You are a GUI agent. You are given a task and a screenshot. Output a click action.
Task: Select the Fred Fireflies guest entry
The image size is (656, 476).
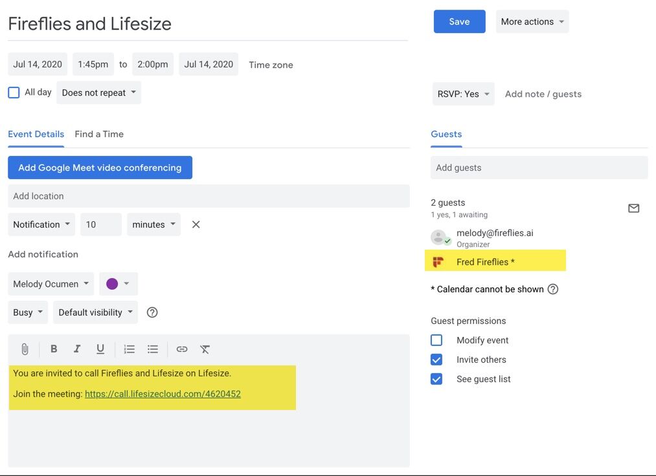(x=495, y=261)
